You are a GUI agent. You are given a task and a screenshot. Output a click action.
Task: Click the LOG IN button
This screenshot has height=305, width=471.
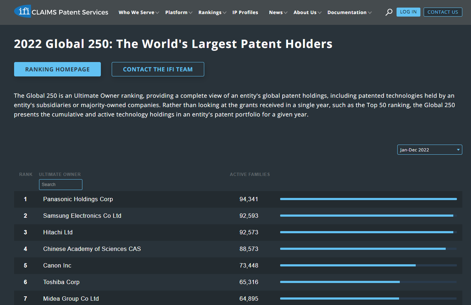408,12
